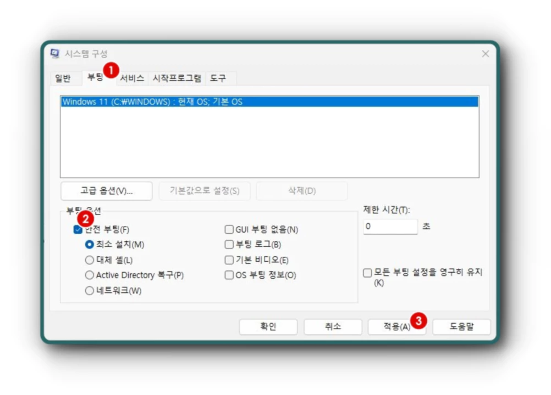Screen dimensions: 551x395
Task: Open 고급 옵션(V)... advanced options
Action: [x=107, y=191]
